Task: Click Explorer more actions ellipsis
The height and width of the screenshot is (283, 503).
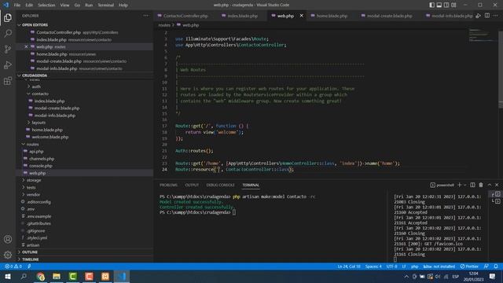Action: [x=146, y=16]
